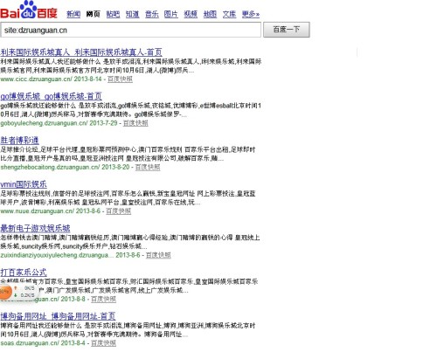The image size is (437, 352).
Task: Open the 地图 map tab
Action: click(x=210, y=14)
